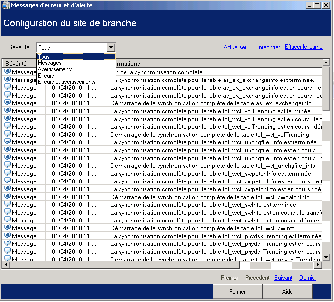Screen dimensions: 334x302
Task: Click the vertical scrollbar thumb
Action: tap(326, 88)
